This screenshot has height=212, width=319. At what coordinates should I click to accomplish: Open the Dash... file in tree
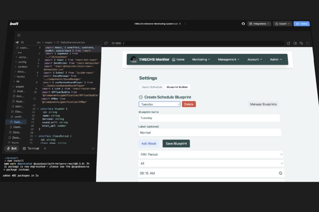[x=16, y=127]
